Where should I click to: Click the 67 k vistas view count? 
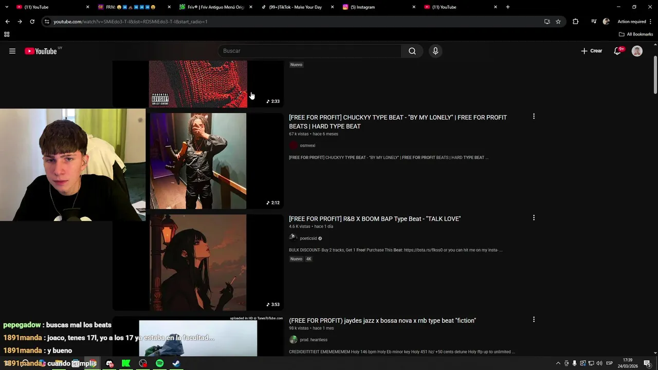point(299,134)
